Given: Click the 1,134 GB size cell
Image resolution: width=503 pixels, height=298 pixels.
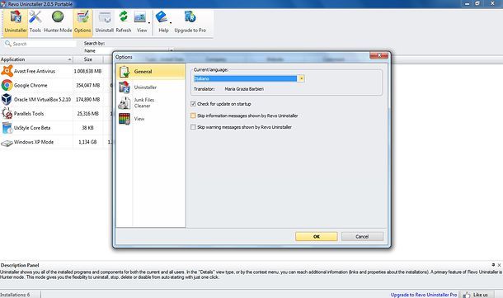Looking at the screenshot, I should pos(87,142).
